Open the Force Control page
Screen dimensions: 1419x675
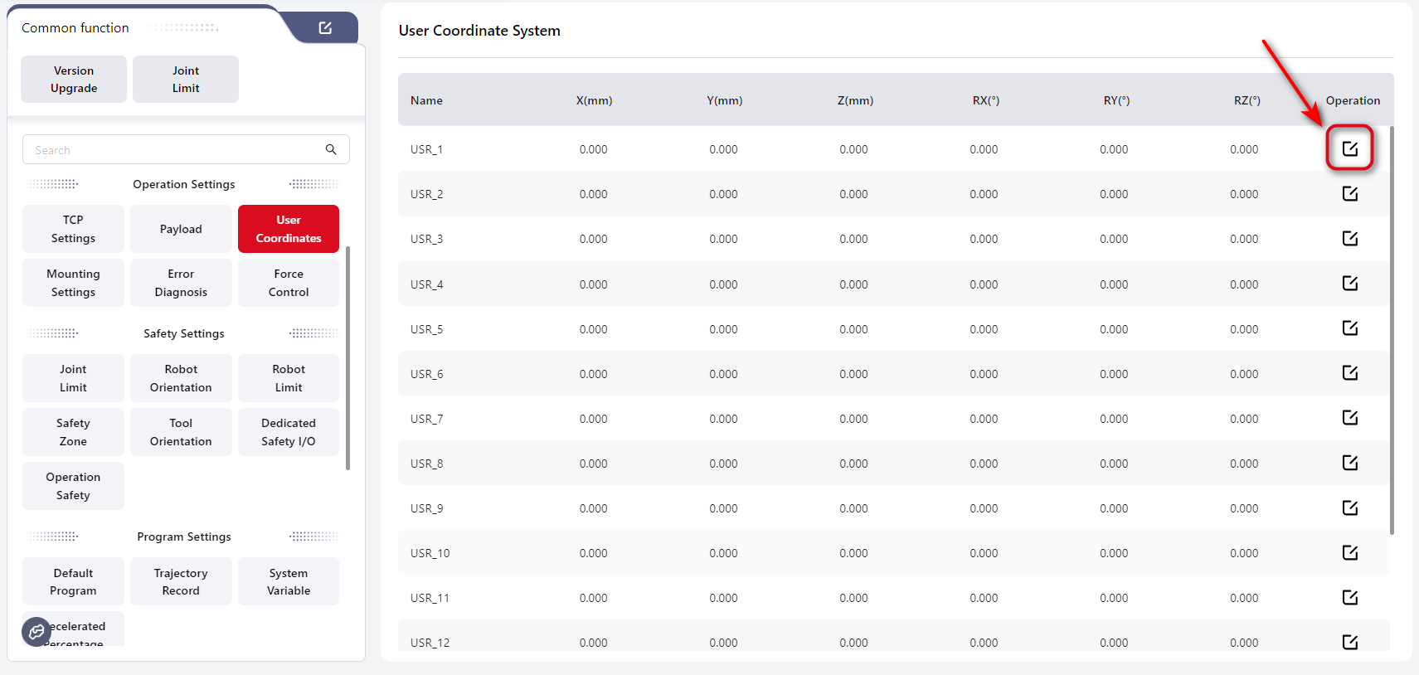(289, 283)
